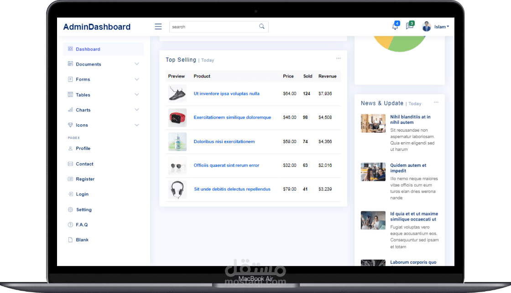Click the Dashboard grid icon
The height and width of the screenshot is (293, 511).
click(70, 49)
